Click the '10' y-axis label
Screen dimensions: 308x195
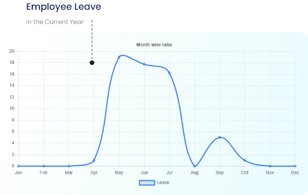12,109
